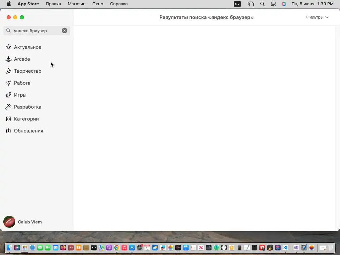Launch Siri from the Dock
The width and height of the screenshot is (340, 255).
coord(17,248)
